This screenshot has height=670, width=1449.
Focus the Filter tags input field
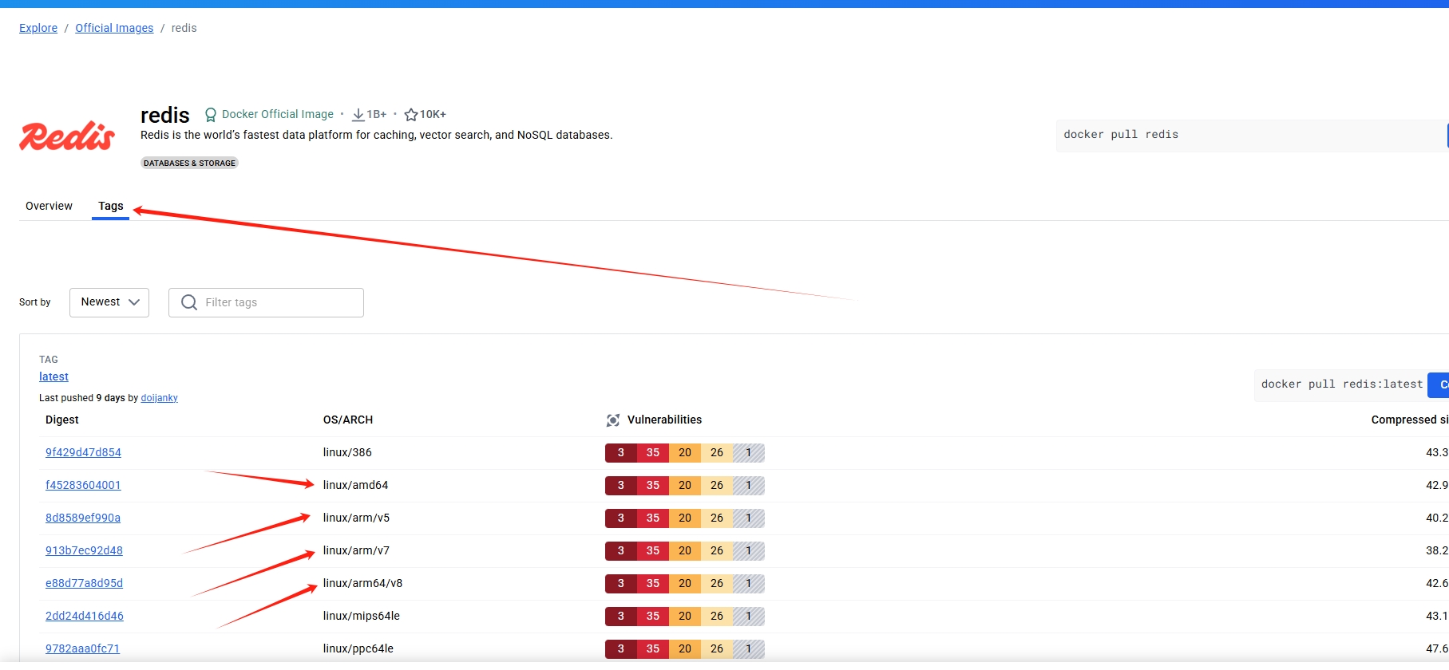tap(266, 302)
